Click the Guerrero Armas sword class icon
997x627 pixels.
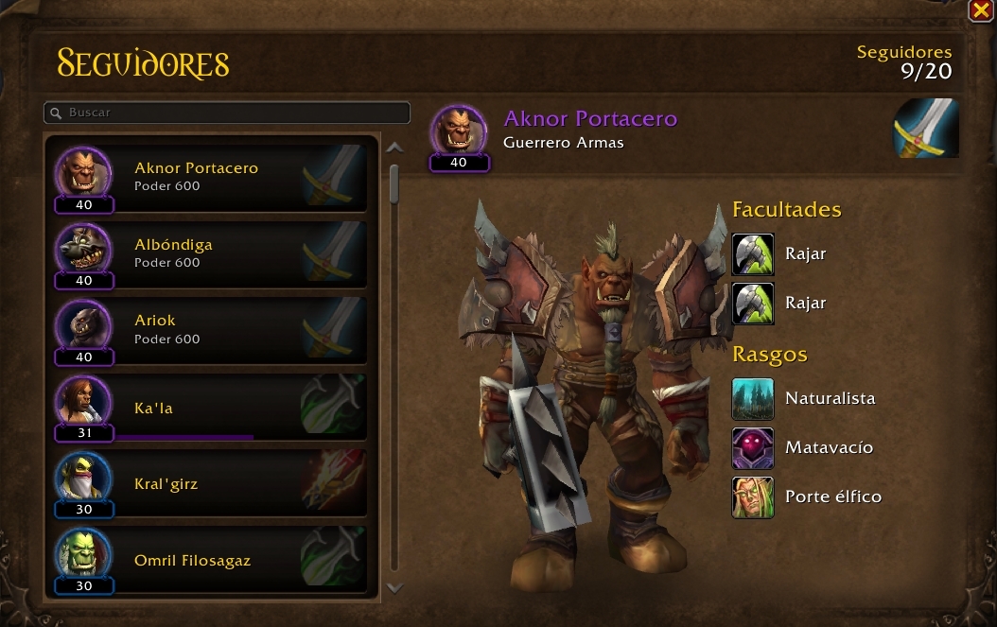(x=926, y=129)
